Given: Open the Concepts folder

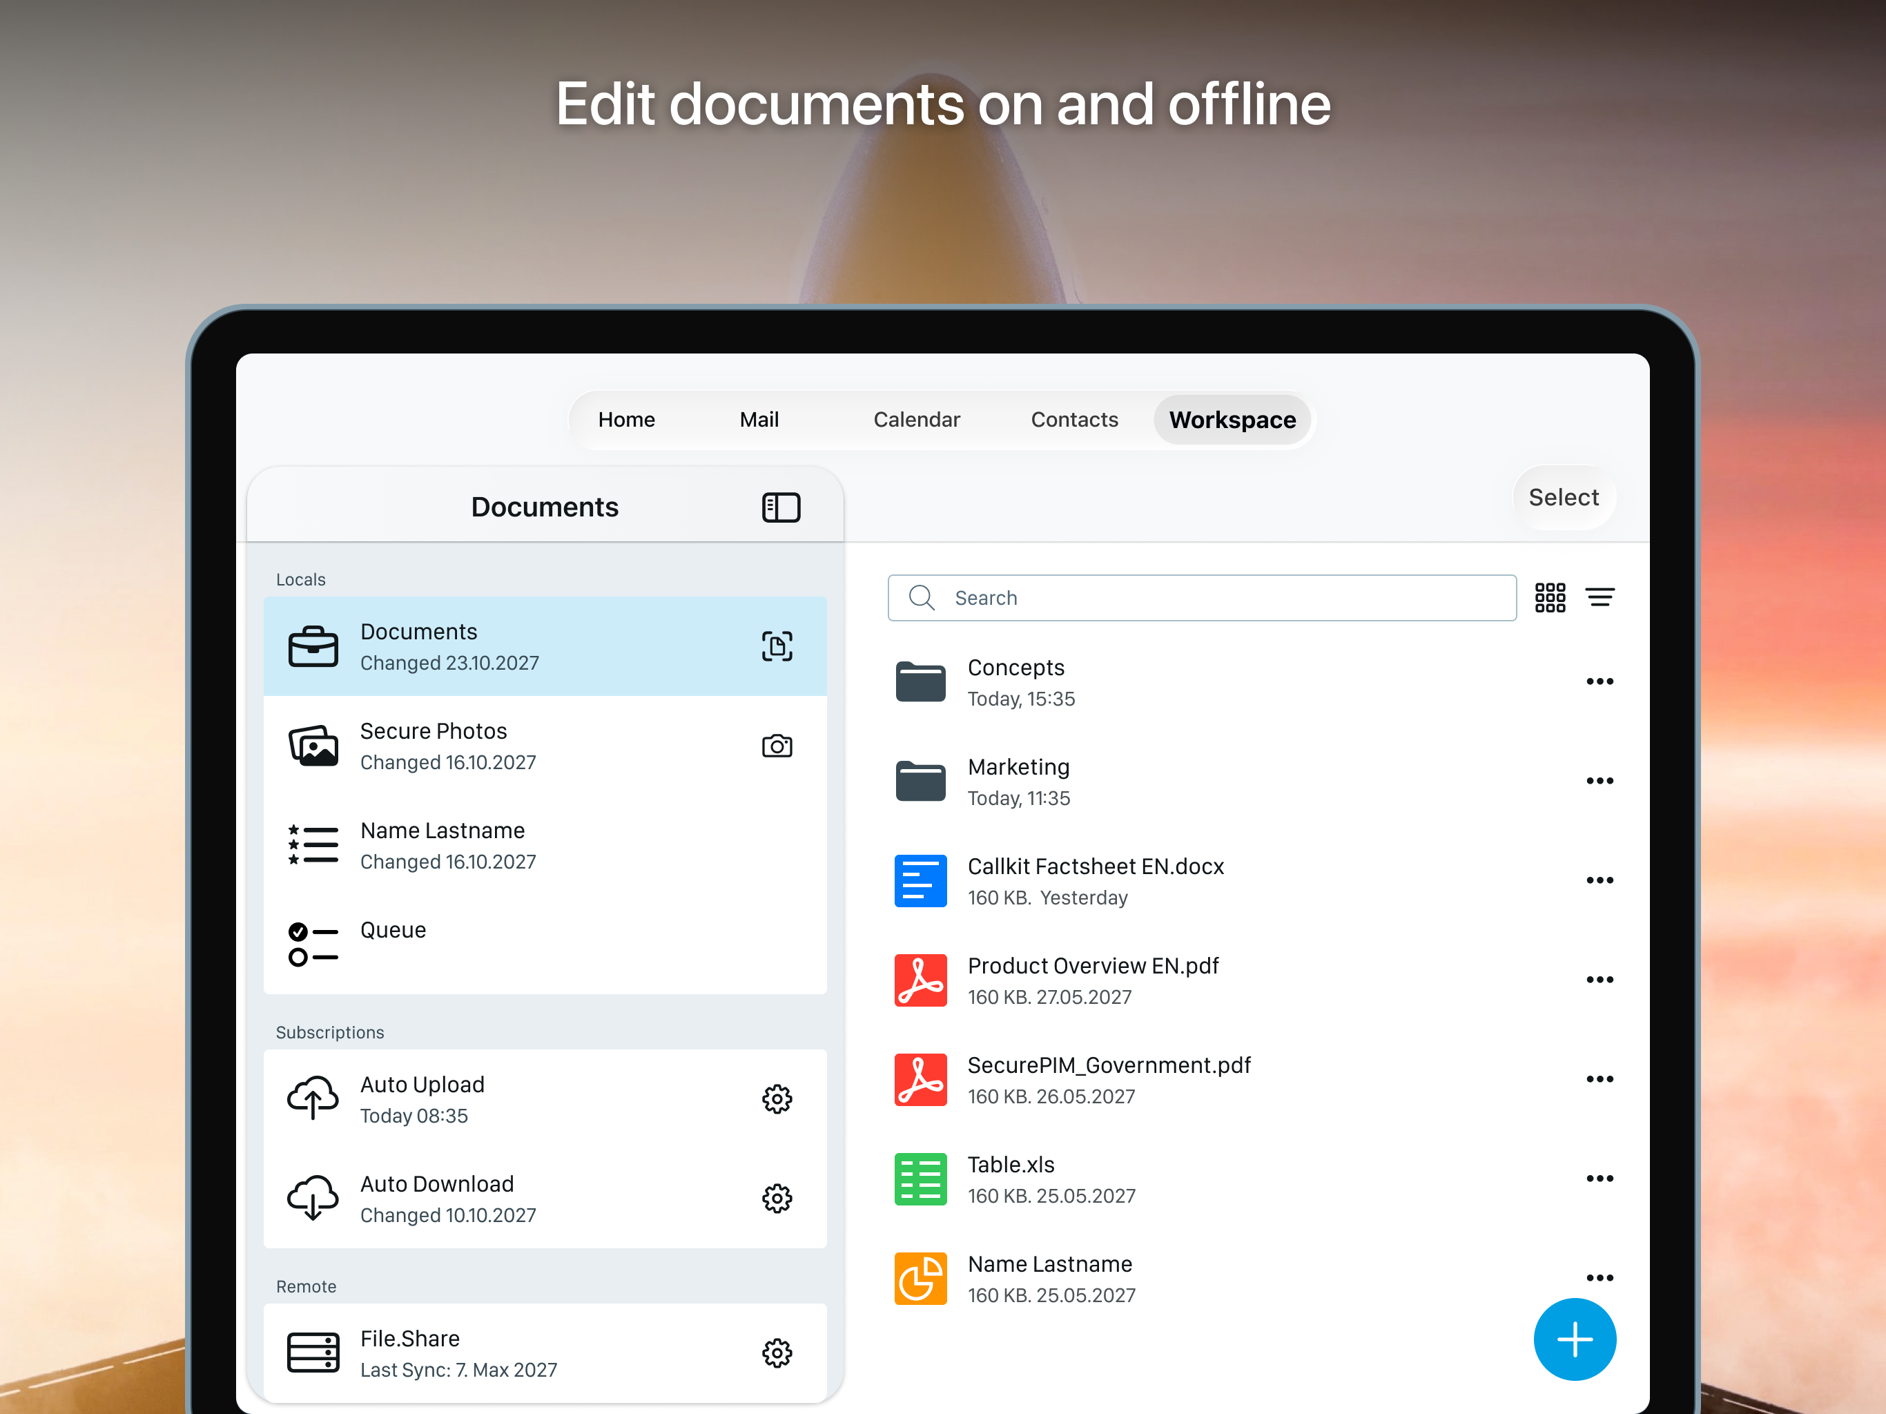Looking at the screenshot, I should pos(1254,682).
